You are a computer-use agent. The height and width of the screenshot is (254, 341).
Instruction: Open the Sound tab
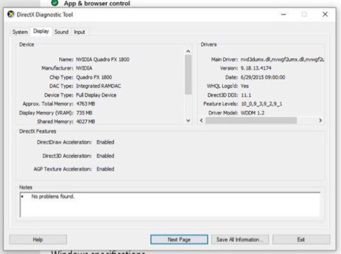coord(61,32)
